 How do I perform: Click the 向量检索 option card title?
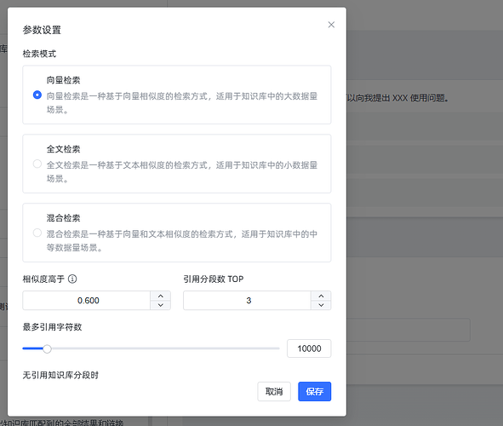[64, 80]
